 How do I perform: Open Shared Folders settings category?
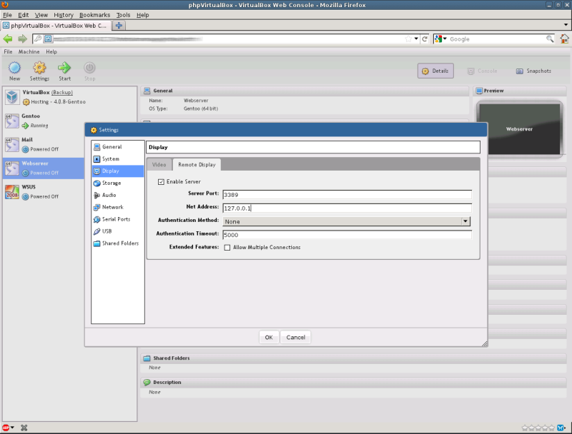[117, 243]
